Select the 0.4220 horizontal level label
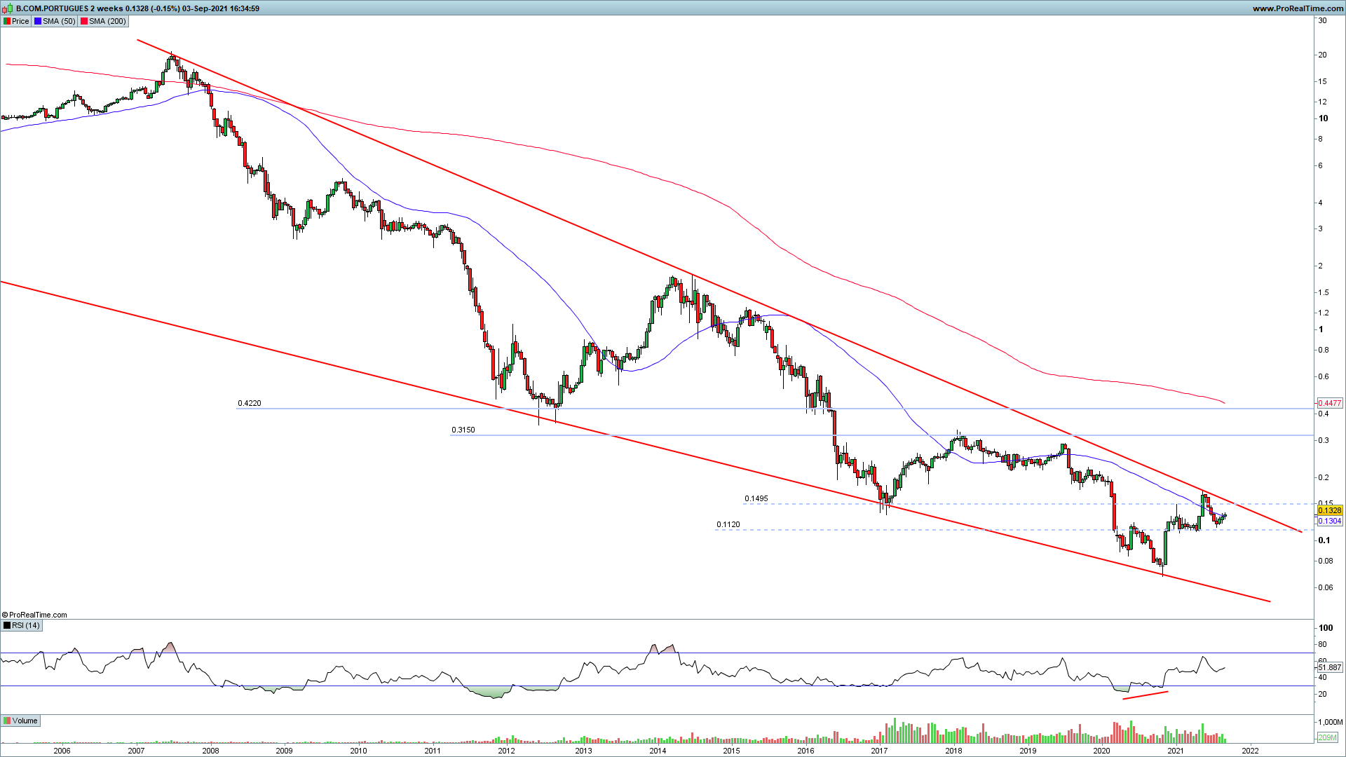Viewport: 1346px width, 757px height. [x=249, y=403]
